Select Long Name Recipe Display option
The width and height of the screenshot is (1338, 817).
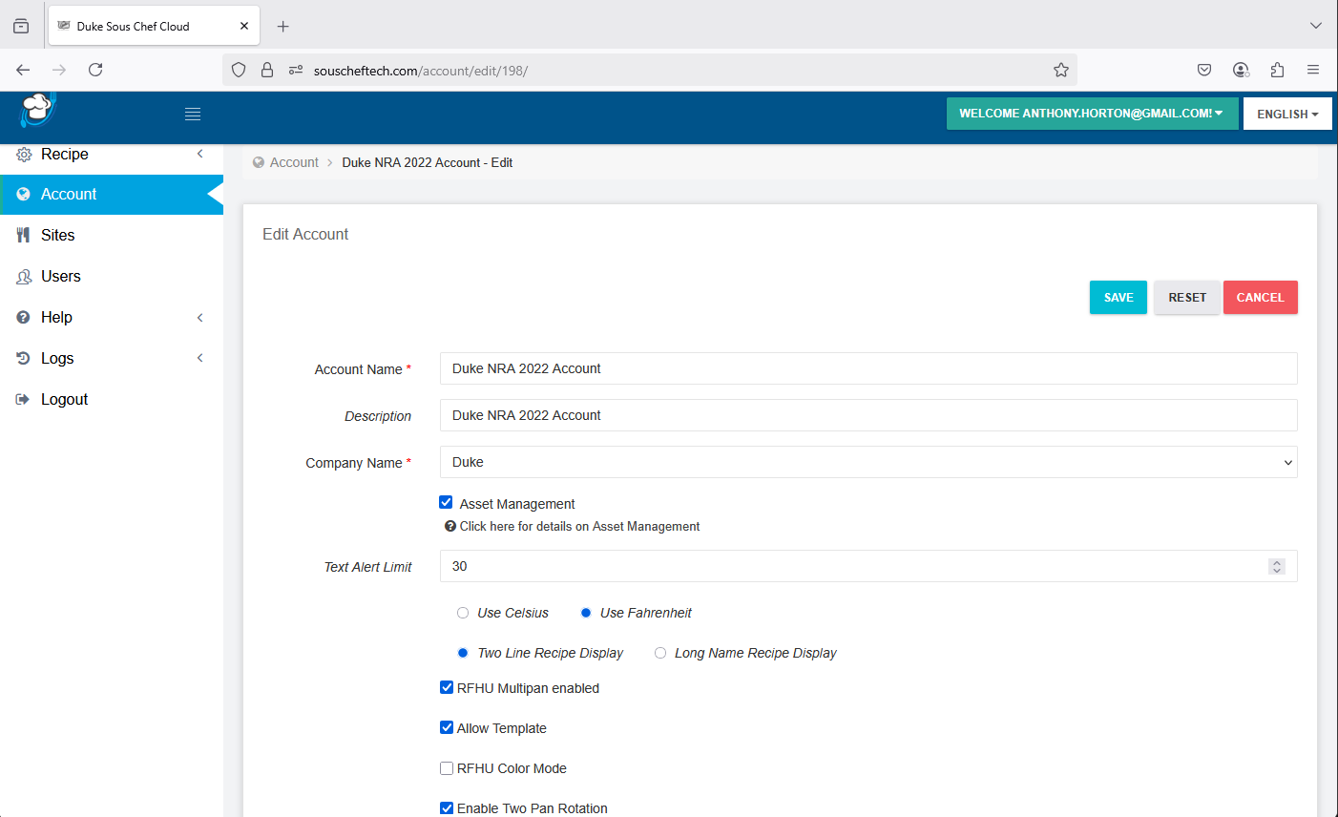point(660,653)
